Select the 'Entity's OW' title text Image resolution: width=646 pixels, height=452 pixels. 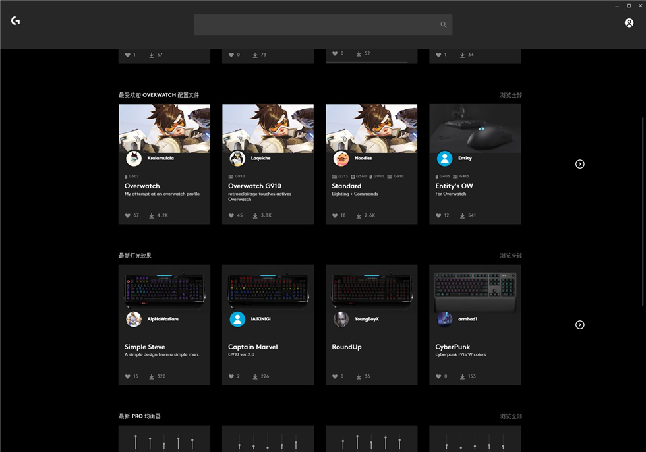click(454, 186)
